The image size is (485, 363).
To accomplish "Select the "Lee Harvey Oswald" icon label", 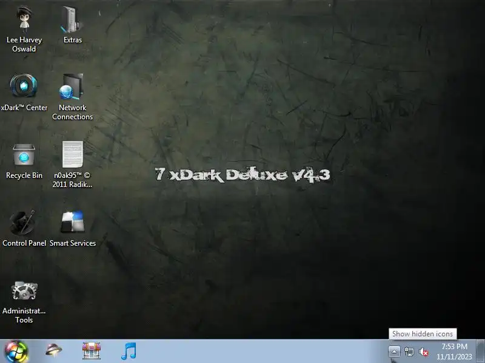I will 24,44.
